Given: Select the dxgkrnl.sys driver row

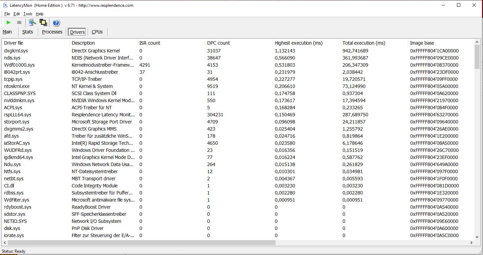Looking at the screenshot, I should [238, 51].
